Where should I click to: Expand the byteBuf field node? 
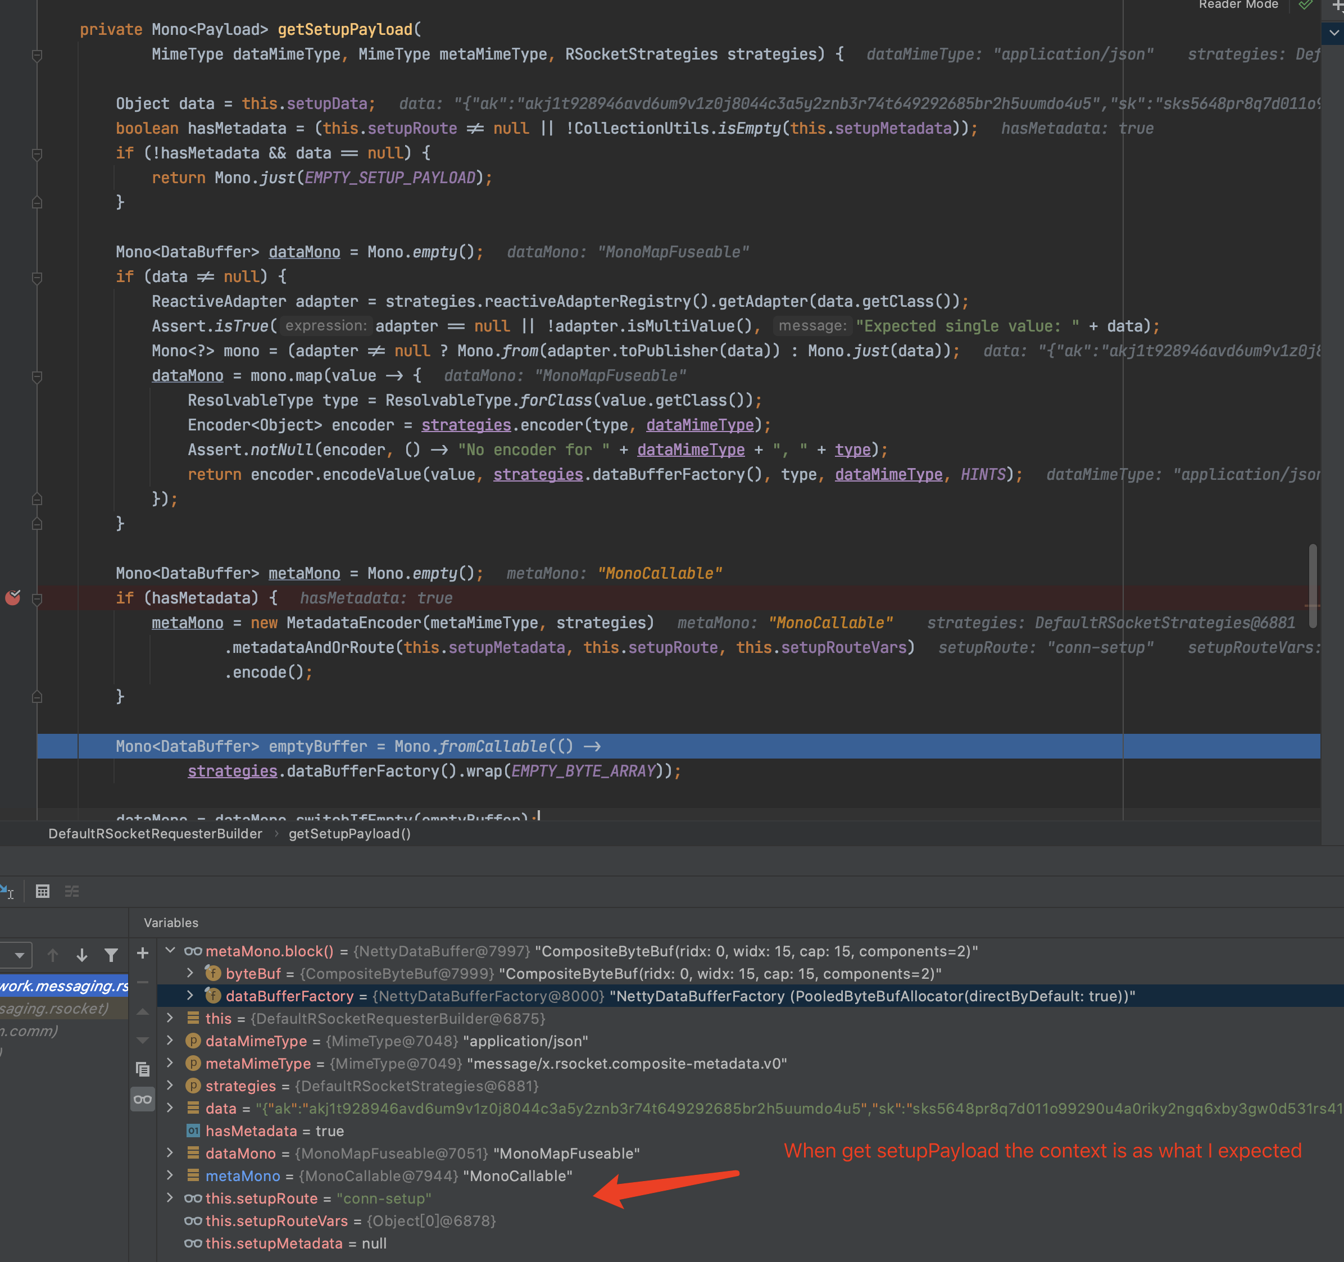(x=190, y=973)
